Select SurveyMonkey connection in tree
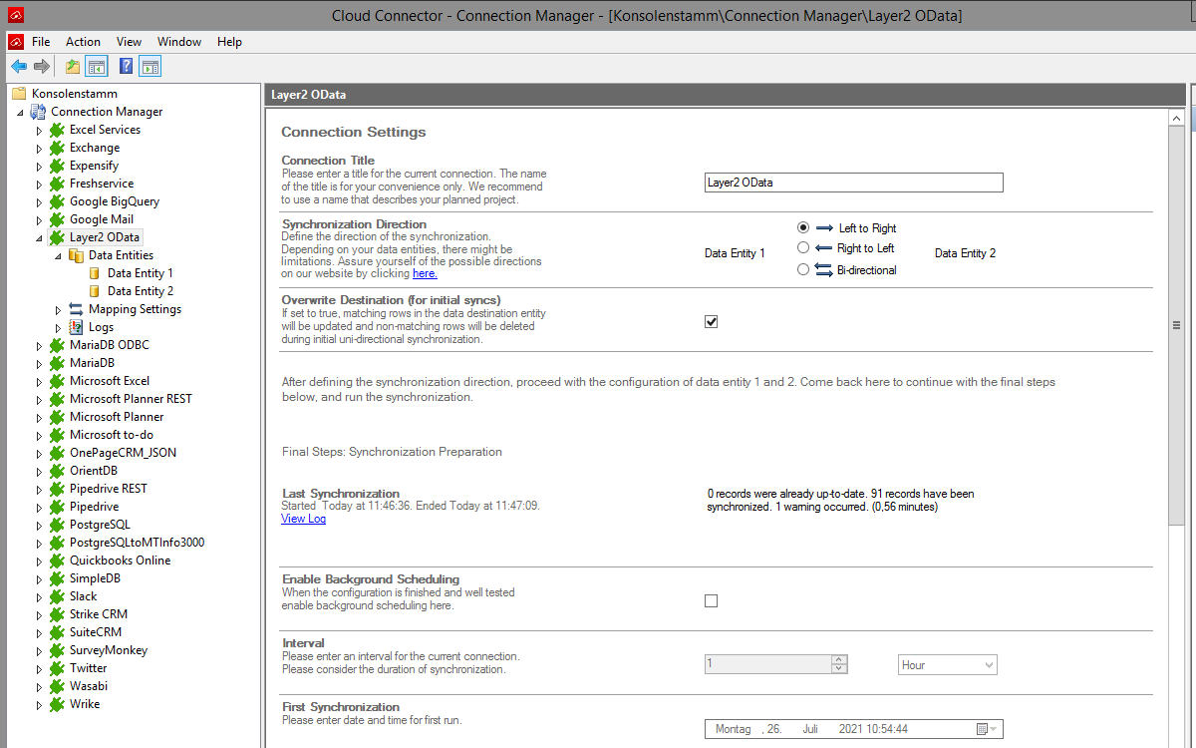1196x748 pixels. pos(109,650)
